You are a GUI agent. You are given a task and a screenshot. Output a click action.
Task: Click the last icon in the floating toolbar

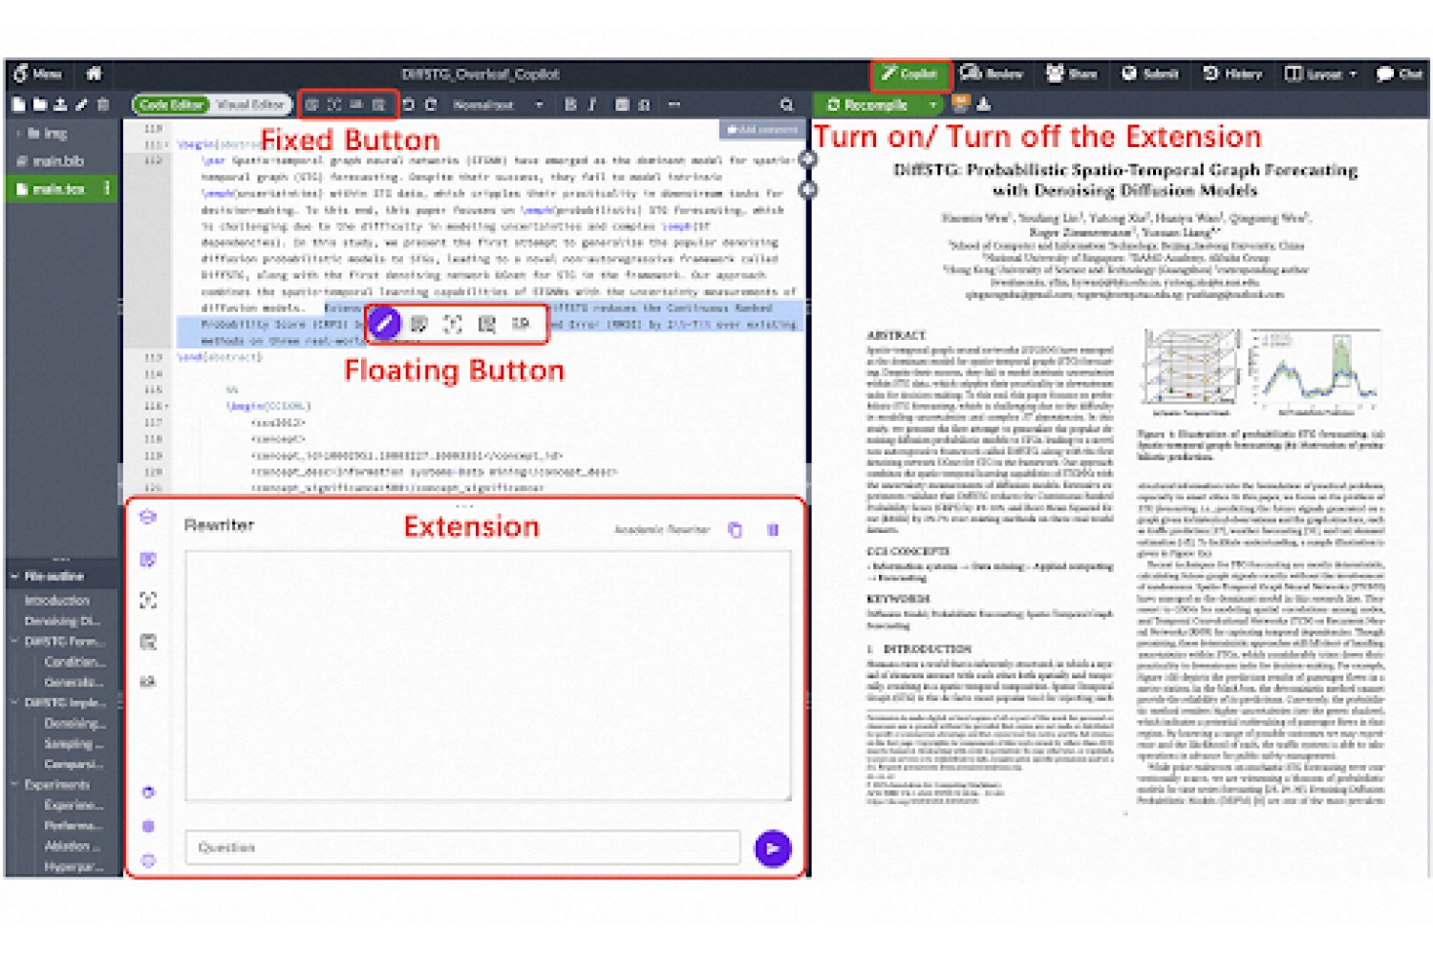[x=521, y=325]
